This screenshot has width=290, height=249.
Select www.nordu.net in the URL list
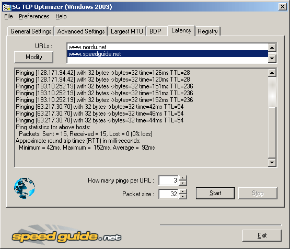pos(168,47)
